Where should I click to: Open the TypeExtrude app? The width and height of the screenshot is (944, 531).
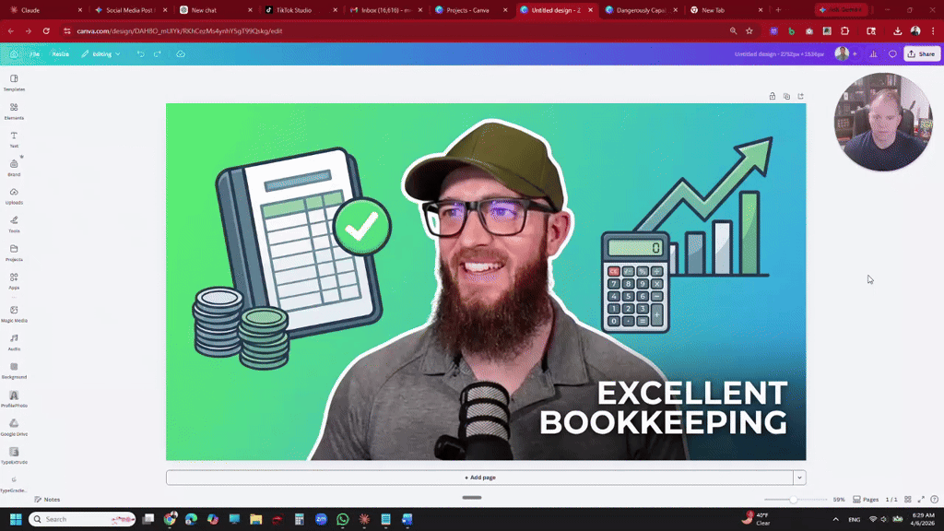[x=14, y=455]
